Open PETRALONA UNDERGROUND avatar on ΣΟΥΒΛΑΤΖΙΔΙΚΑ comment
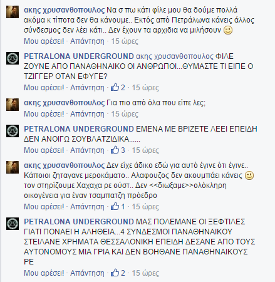Viewport: 275px width, 282px height. click(13, 131)
